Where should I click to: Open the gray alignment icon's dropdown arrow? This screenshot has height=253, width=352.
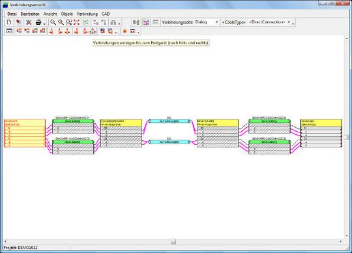point(119,23)
